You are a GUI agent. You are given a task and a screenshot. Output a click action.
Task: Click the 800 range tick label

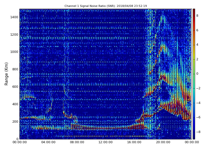pos(15,69)
